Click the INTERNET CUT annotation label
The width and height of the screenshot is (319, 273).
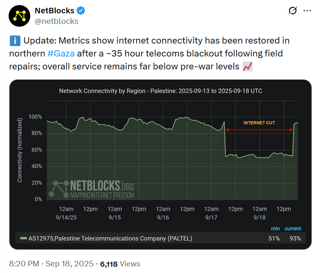pyautogui.click(x=259, y=123)
